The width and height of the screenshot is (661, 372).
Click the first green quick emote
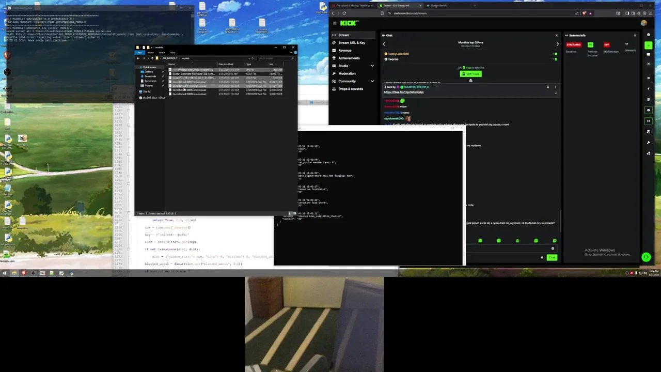tap(480, 241)
